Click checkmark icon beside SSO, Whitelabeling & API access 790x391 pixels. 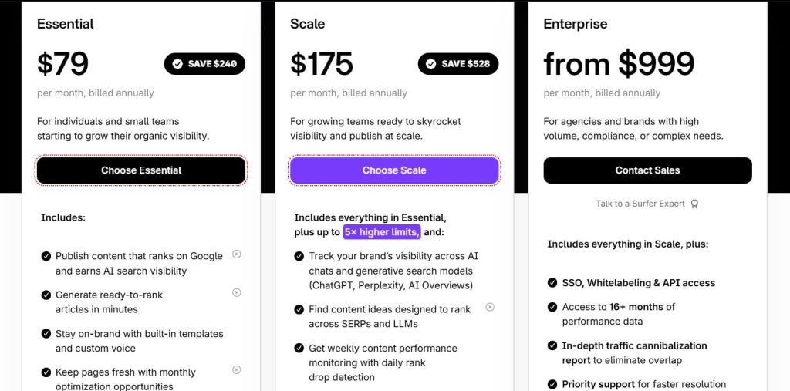click(552, 283)
